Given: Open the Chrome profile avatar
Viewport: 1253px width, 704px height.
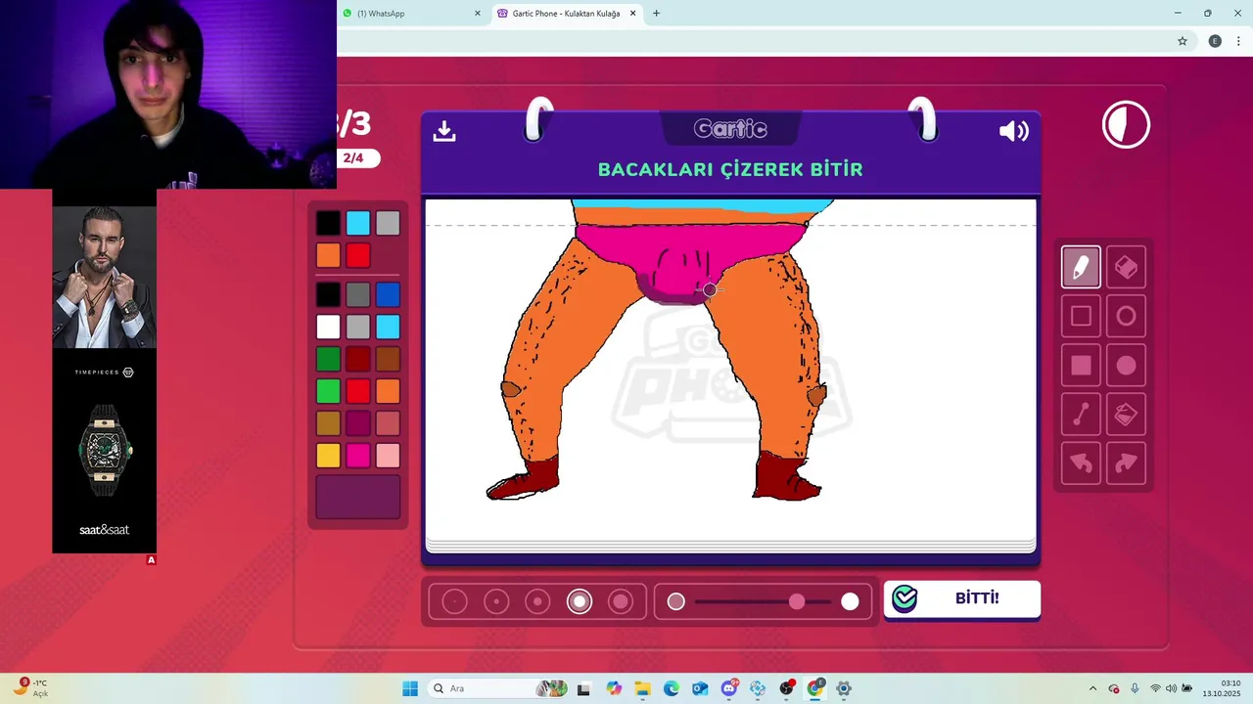Looking at the screenshot, I should click(1215, 41).
